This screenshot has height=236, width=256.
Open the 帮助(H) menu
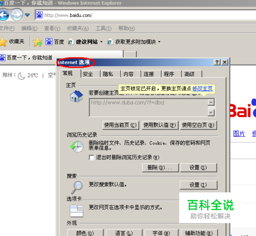click(126, 28)
